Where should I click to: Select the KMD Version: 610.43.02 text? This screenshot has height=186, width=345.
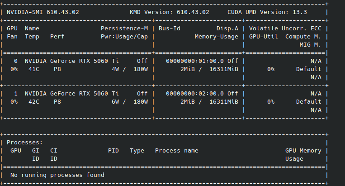click(170, 12)
